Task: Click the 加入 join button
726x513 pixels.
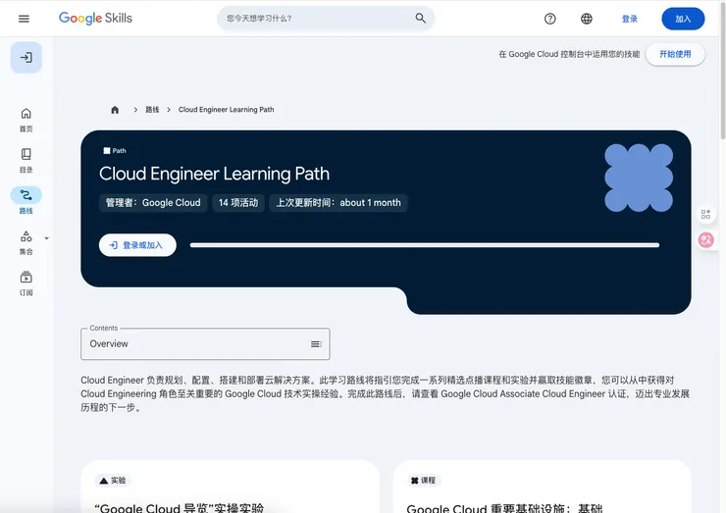Action: 683,19
